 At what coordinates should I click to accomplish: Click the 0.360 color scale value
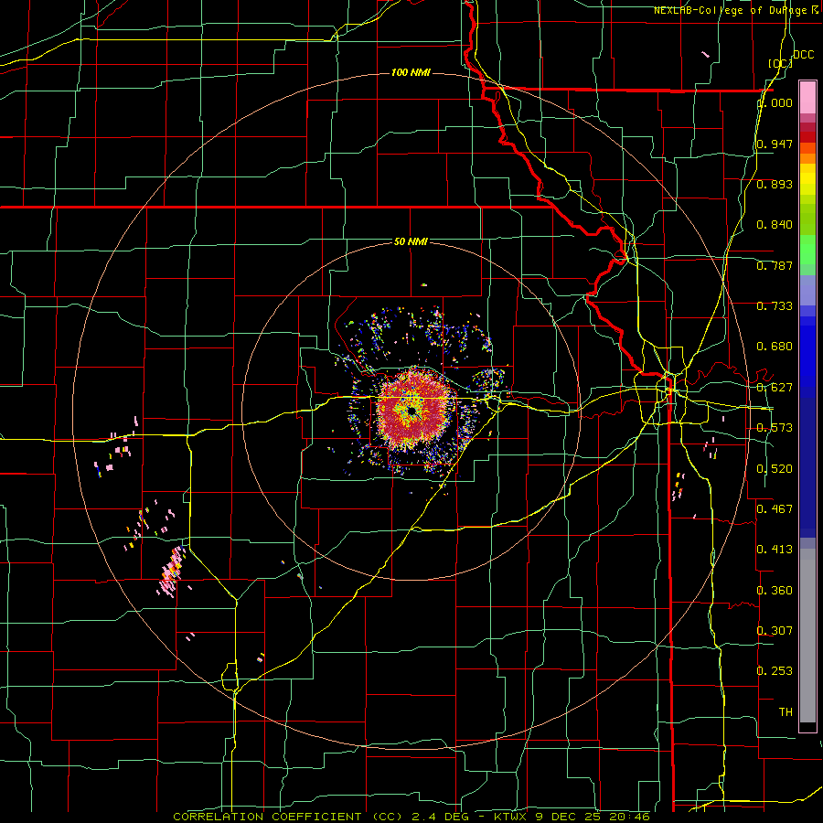point(775,591)
